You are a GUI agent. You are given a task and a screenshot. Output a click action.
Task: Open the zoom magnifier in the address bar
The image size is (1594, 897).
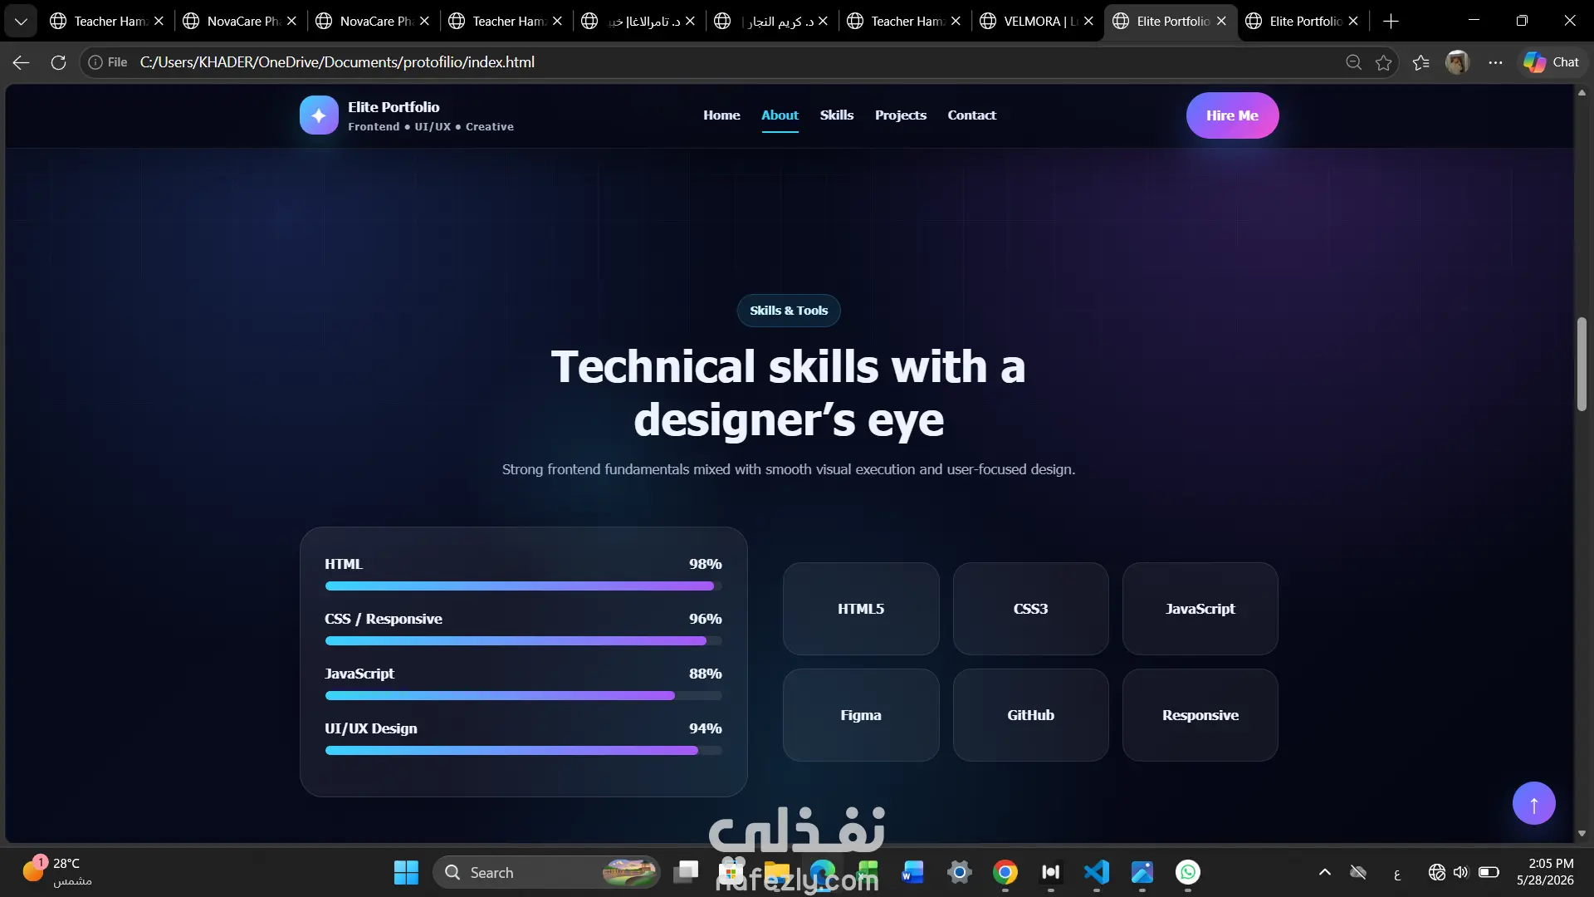point(1353,62)
